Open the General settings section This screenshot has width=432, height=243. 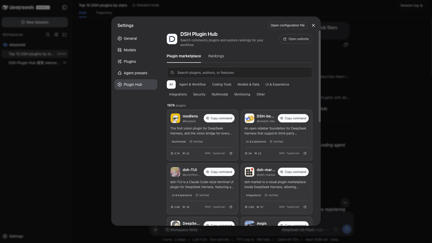click(136, 38)
